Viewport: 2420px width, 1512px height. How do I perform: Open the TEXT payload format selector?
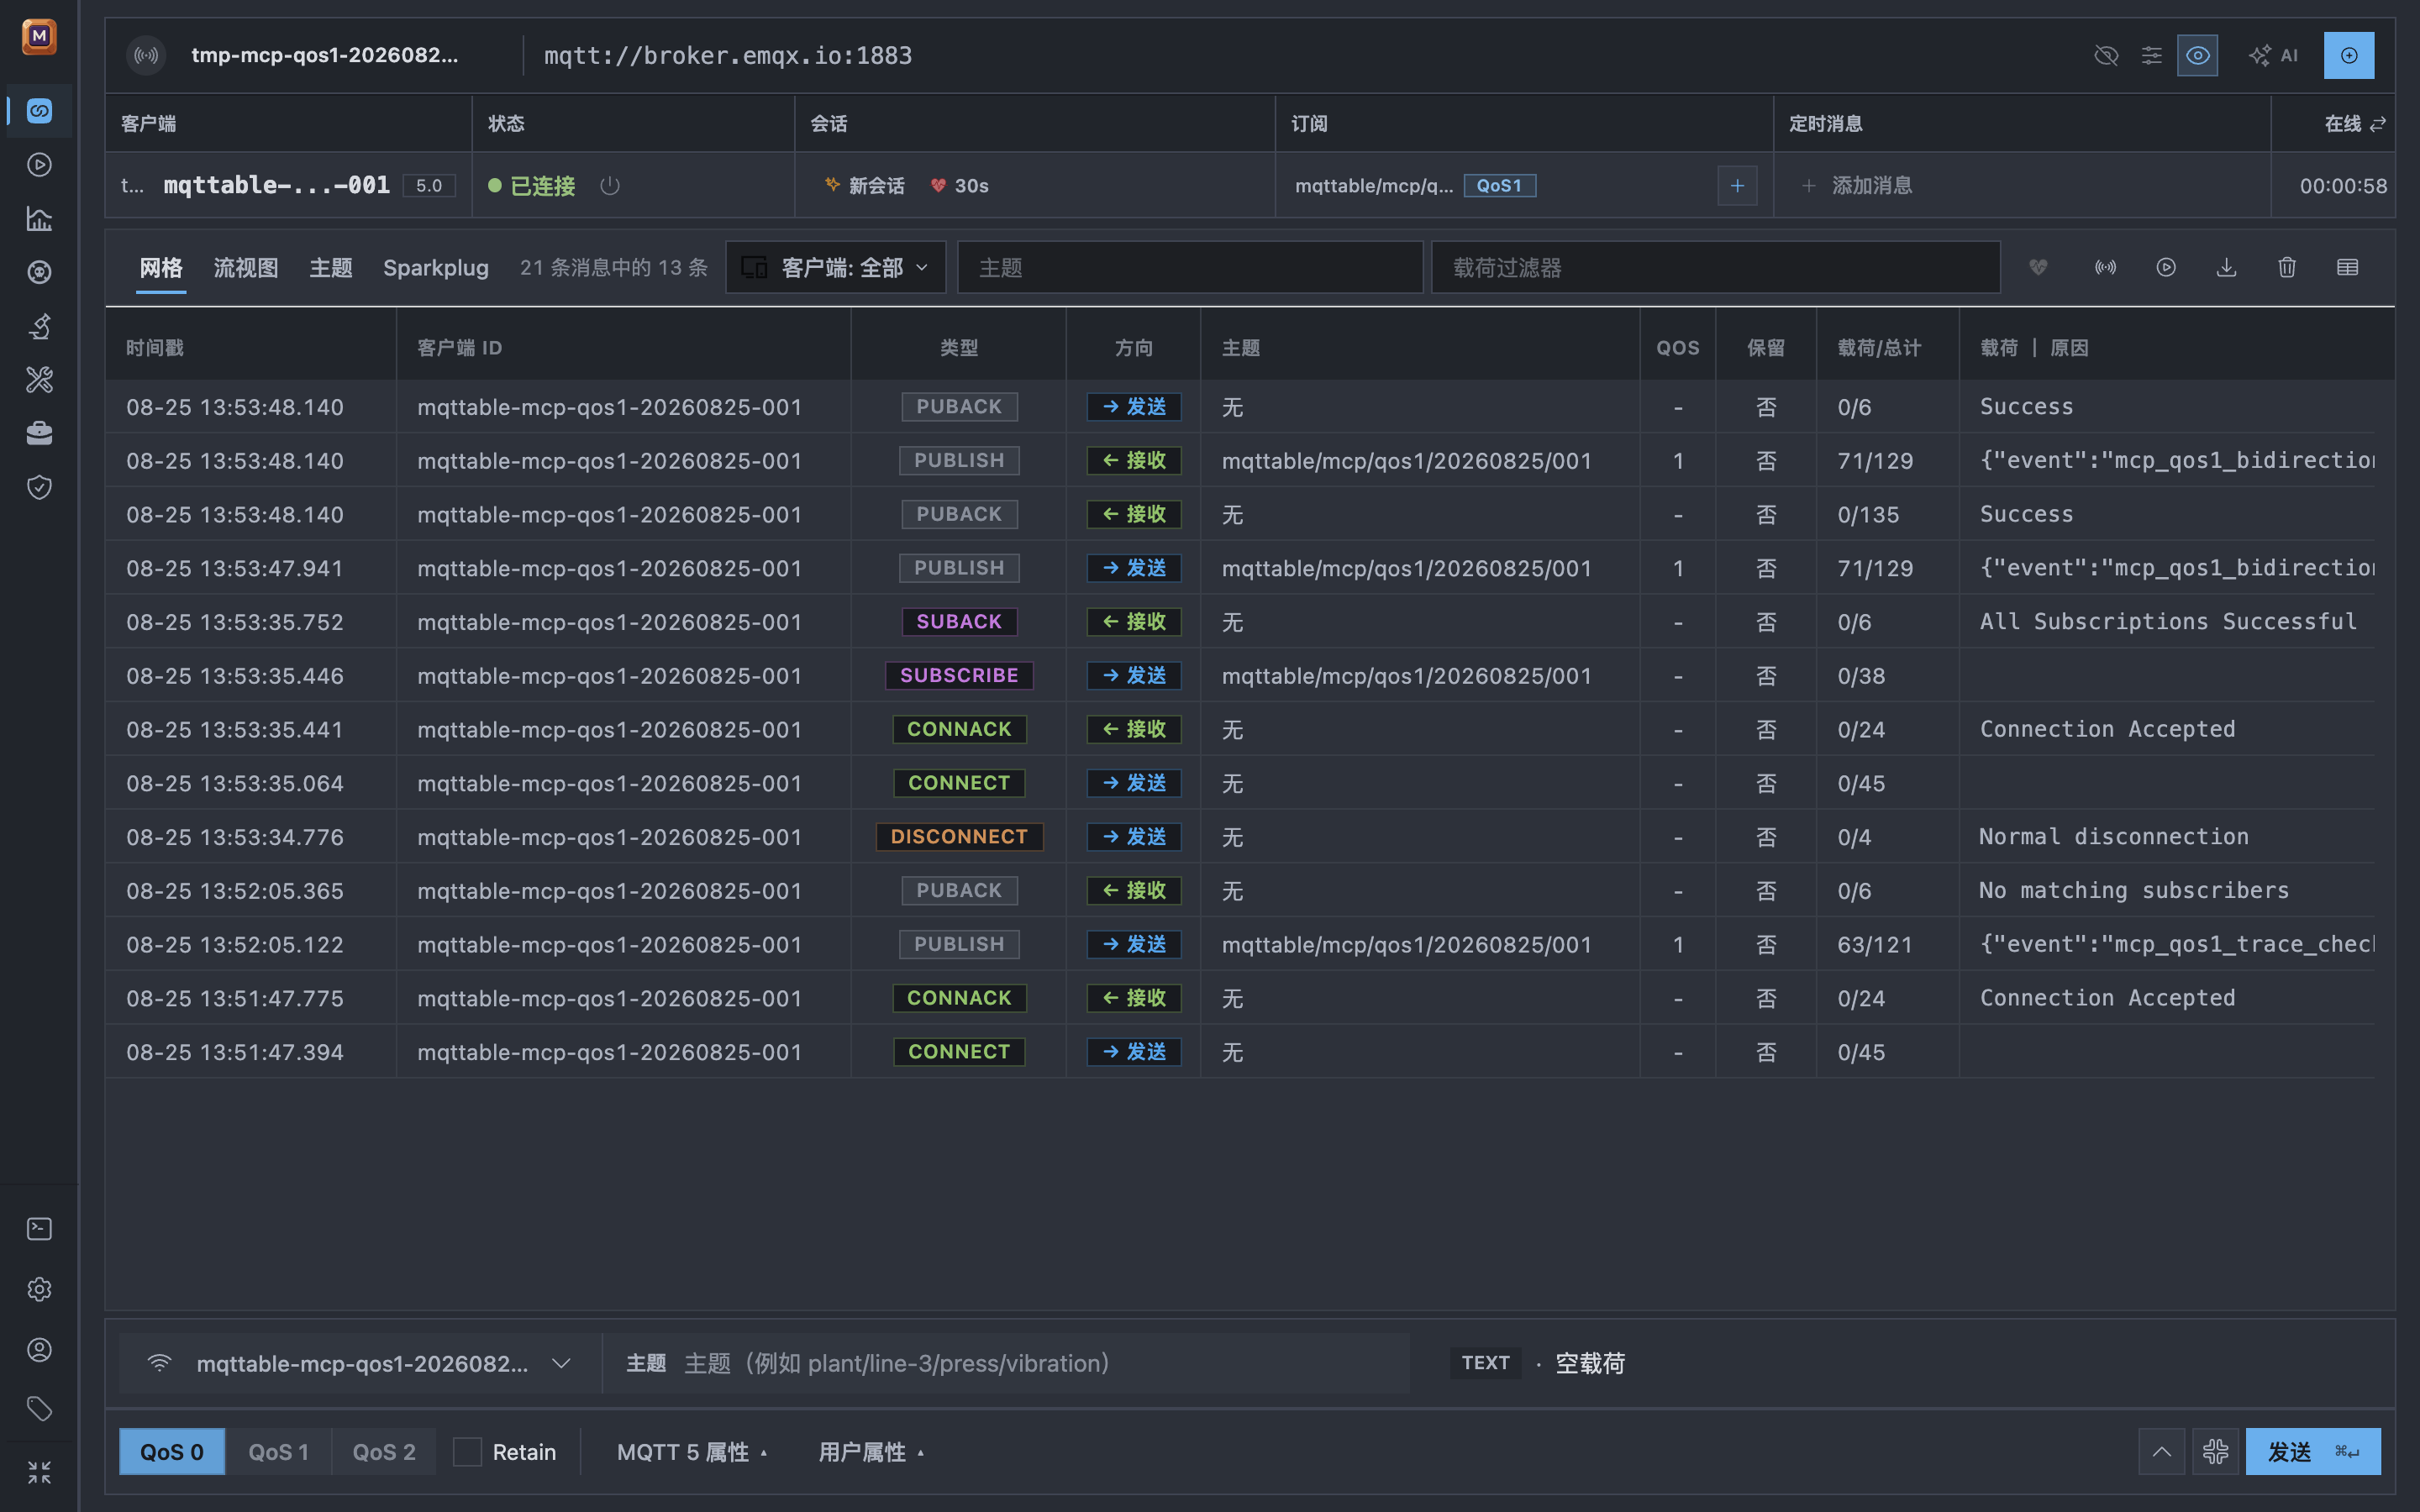(x=1485, y=1363)
